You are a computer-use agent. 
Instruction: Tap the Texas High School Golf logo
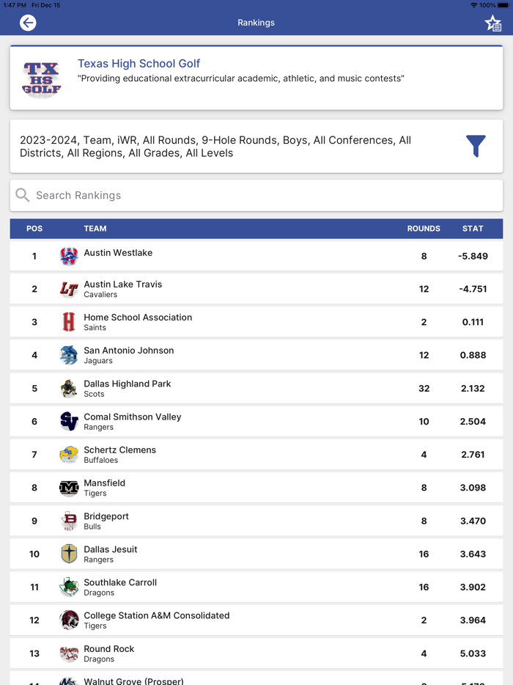click(x=40, y=78)
